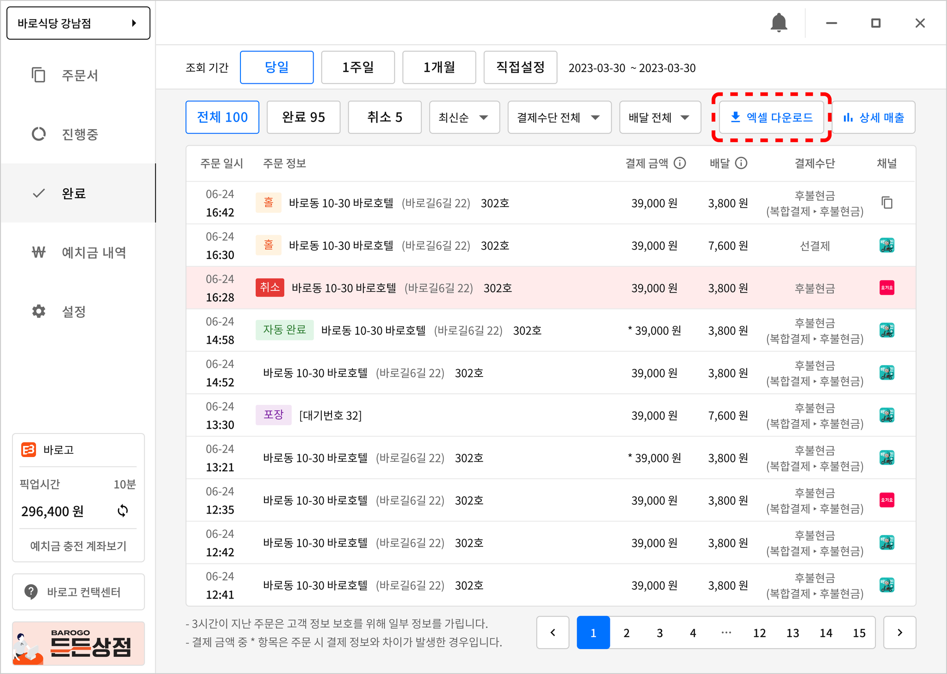The image size is (947, 674).
Task: Open the order placed at 12:41
Action: click(551, 585)
